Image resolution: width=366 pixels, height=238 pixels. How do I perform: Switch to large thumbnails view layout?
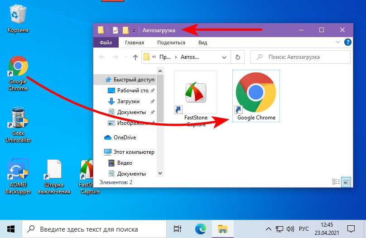coord(347,182)
